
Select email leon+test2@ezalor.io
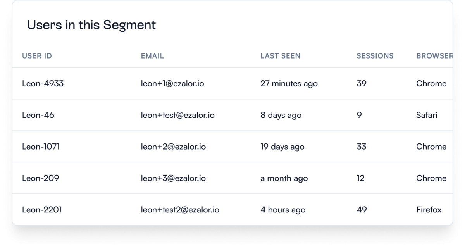pyautogui.click(x=180, y=210)
